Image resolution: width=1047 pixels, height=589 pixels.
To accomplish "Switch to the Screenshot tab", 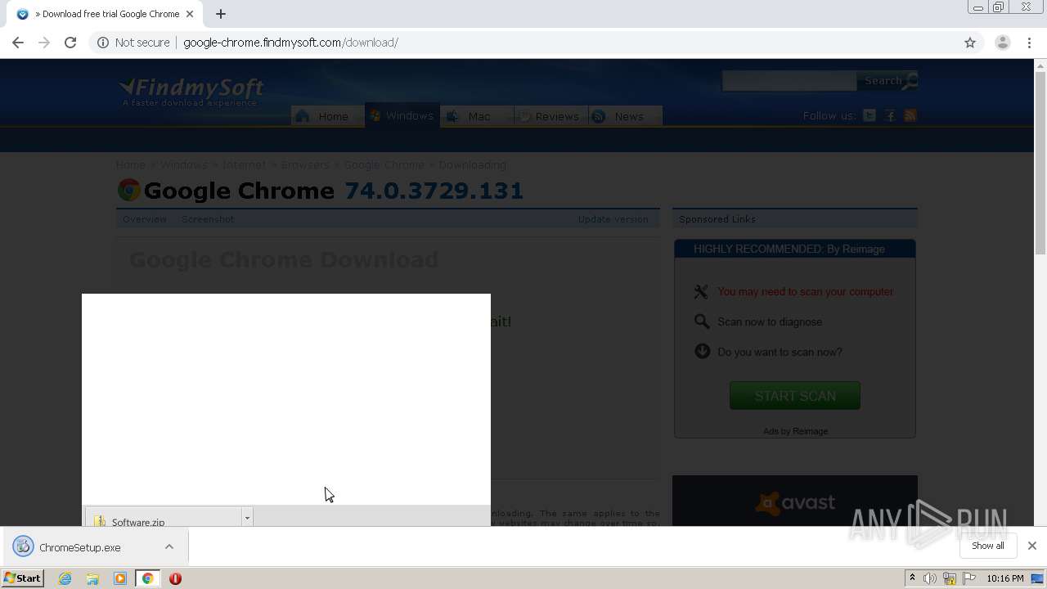I will pyautogui.click(x=208, y=219).
